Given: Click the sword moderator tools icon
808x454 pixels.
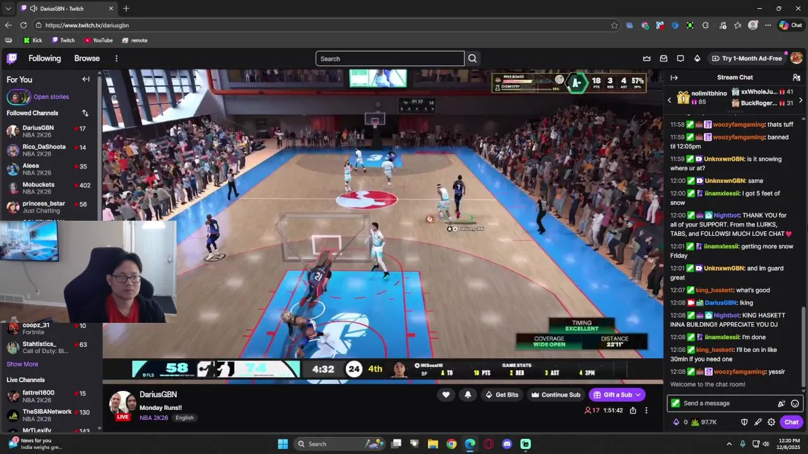Looking at the screenshot, I should [757, 422].
